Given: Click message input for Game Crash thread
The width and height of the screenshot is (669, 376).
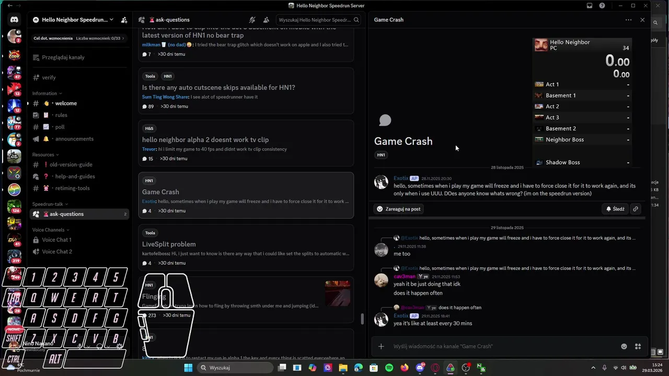Looking at the screenshot, I should coord(502,346).
